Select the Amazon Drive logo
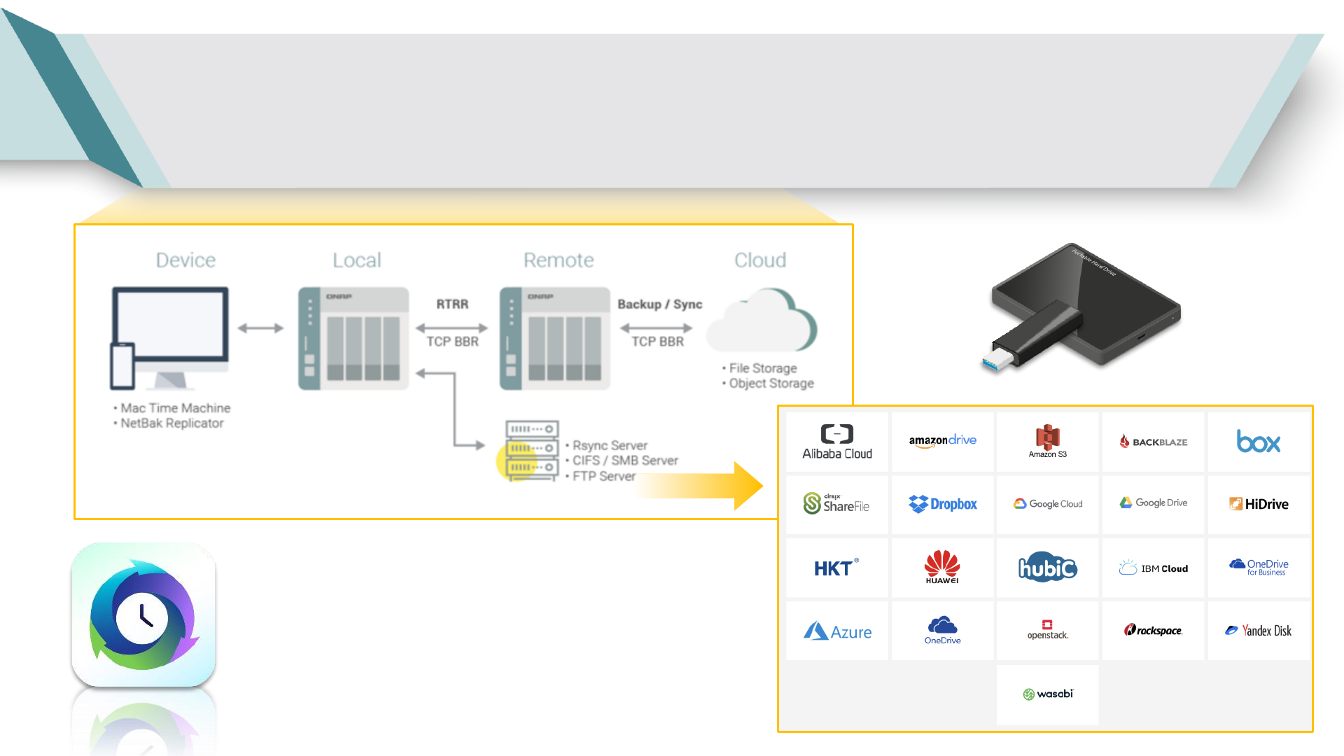Image resolution: width=1344 pixels, height=756 pixels. 942,441
